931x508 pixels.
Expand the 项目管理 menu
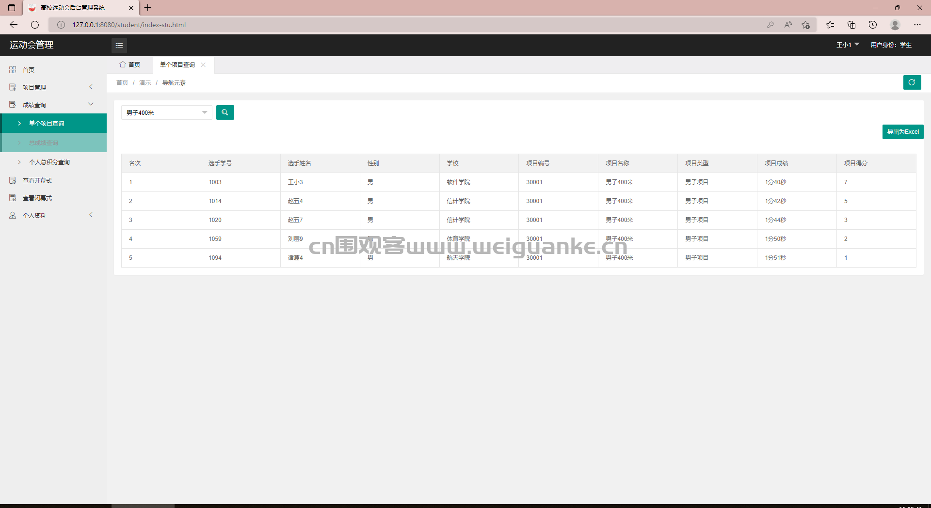click(91, 87)
